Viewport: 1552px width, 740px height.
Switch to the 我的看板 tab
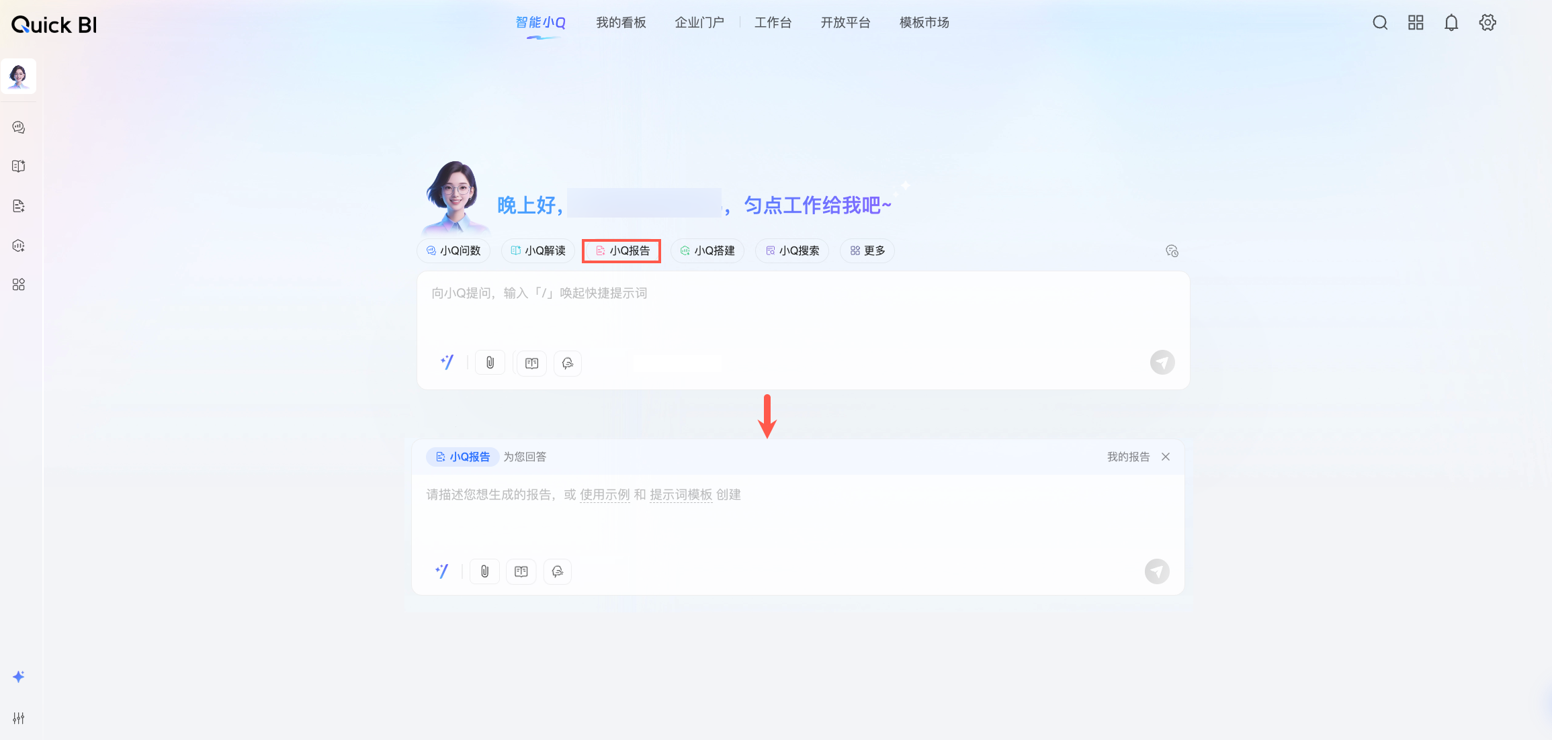621,23
